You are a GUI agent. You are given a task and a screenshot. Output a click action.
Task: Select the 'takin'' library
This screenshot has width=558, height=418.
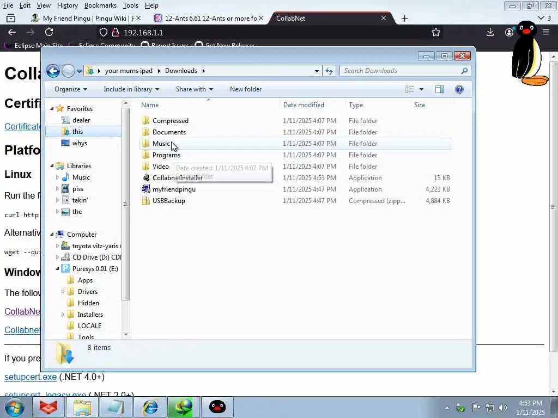click(80, 200)
